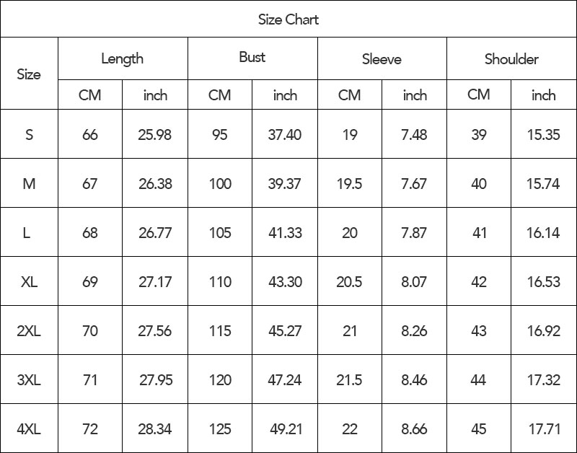Click the 8.26 sleeve inch cell
The image size is (577, 453).
click(x=414, y=330)
